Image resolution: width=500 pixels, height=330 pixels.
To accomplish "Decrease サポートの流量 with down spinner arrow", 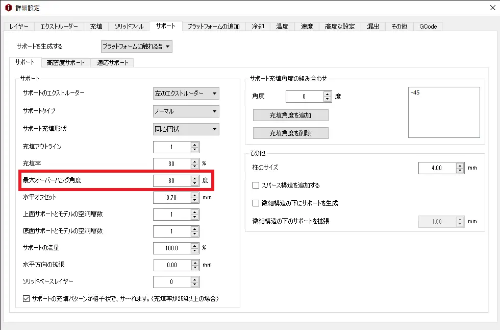I will pyautogui.click(x=194, y=251).
